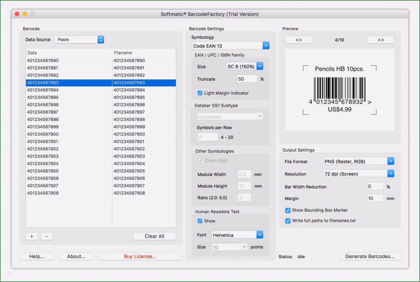Open the Symbology dropdown showing Code EAN 13
420x282 pixels.
pyautogui.click(x=230, y=45)
